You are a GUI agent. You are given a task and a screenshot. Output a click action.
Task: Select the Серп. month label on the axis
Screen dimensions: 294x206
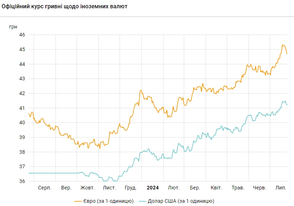click(45, 188)
